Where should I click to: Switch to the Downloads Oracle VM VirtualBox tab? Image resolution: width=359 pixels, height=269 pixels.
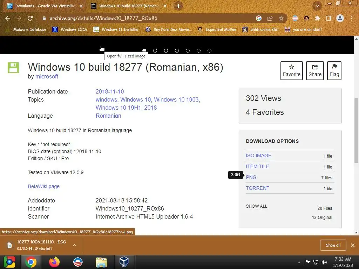tap(45, 6)
